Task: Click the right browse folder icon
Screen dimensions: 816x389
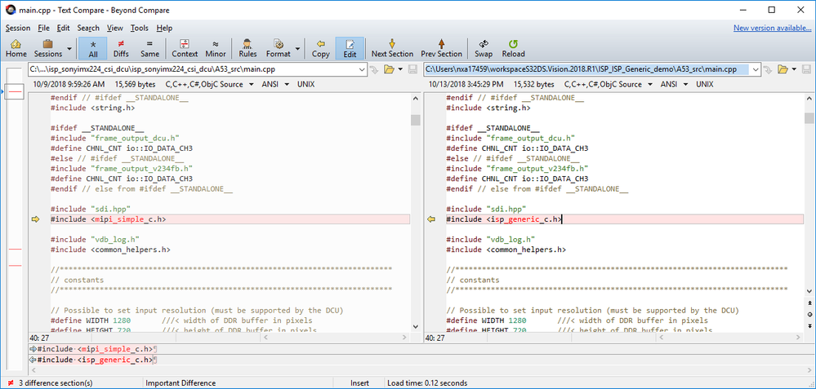Action: (783, 69)
